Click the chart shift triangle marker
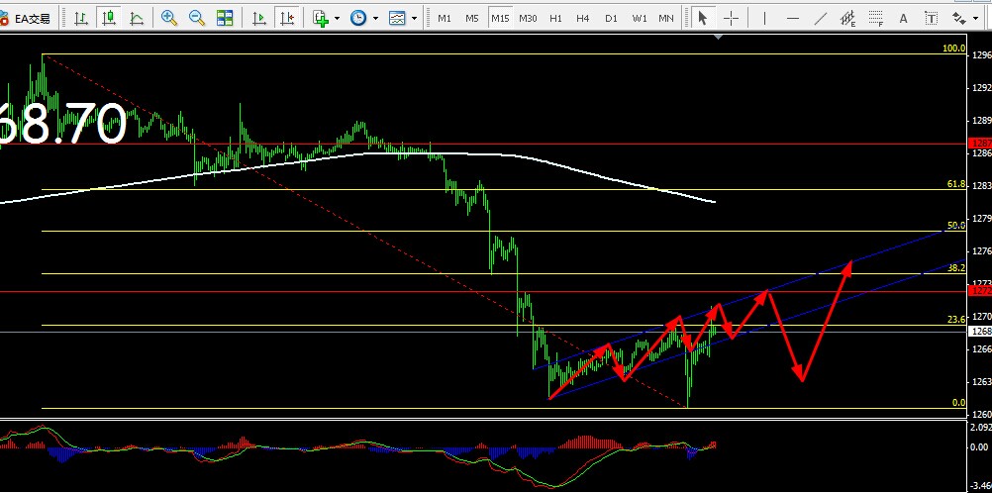 (718, 37)
